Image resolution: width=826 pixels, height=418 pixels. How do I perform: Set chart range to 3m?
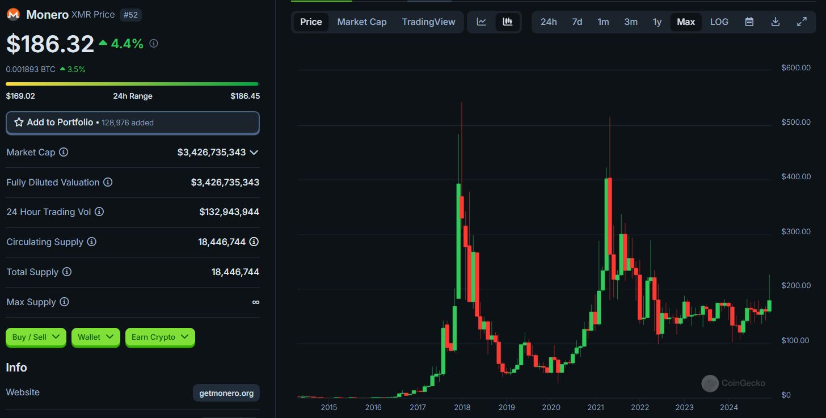(x=631, y=22)
